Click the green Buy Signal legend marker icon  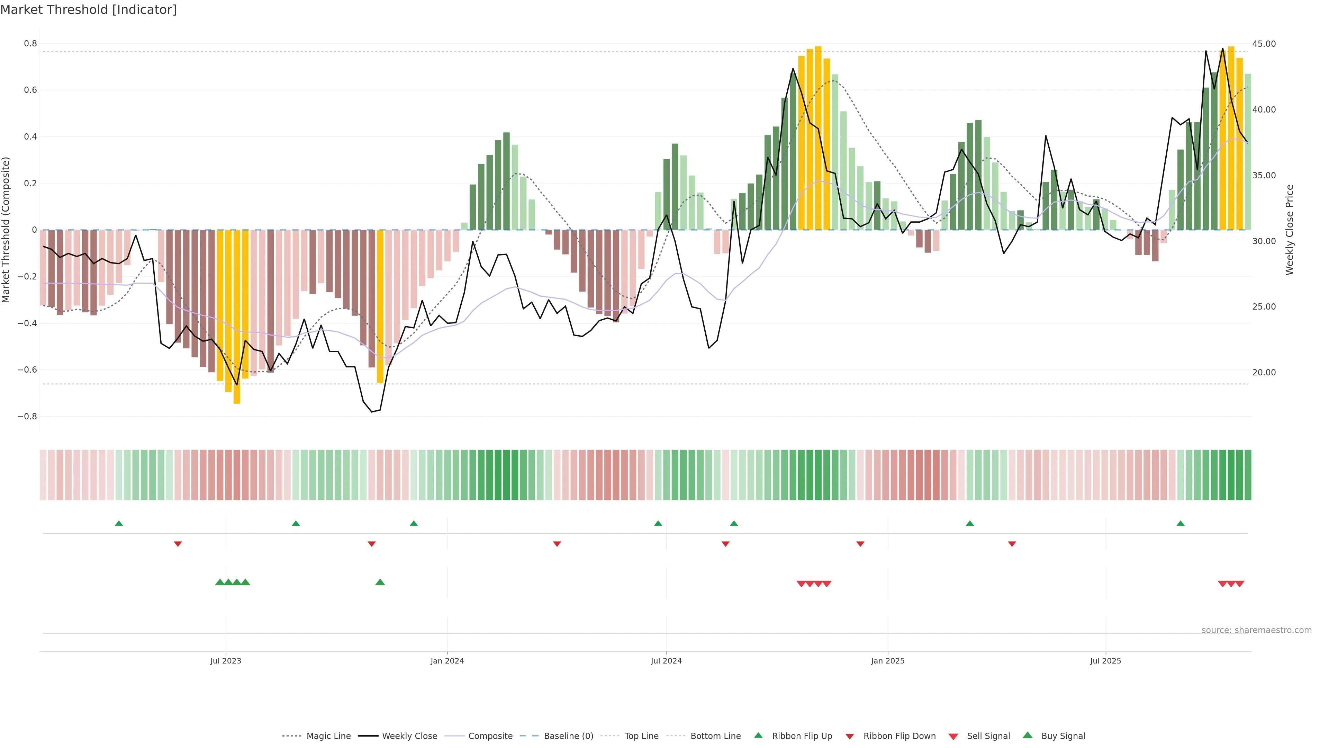coord(1027,735)
